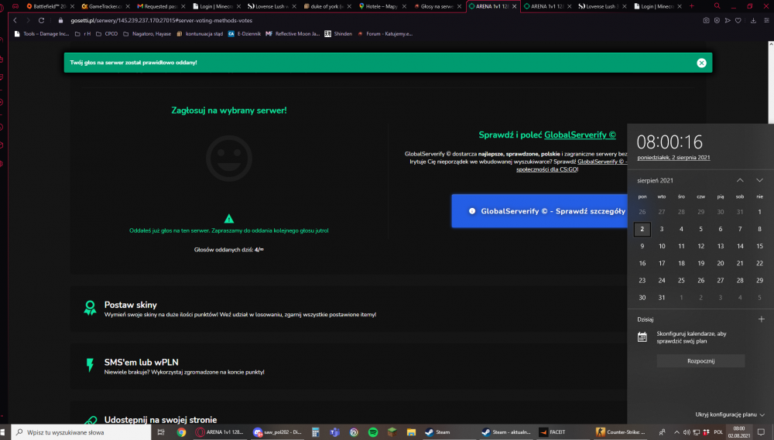Screen dimensions: 774x440
Task: Open File Explorer from the taskbar
Action: click(411, 432)
